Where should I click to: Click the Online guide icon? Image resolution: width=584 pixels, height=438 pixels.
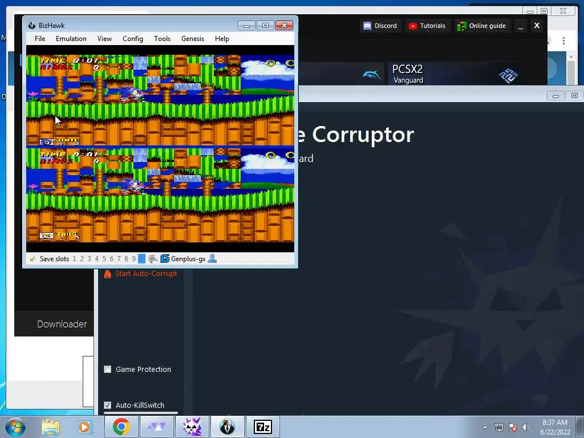(x=462, y=26)
